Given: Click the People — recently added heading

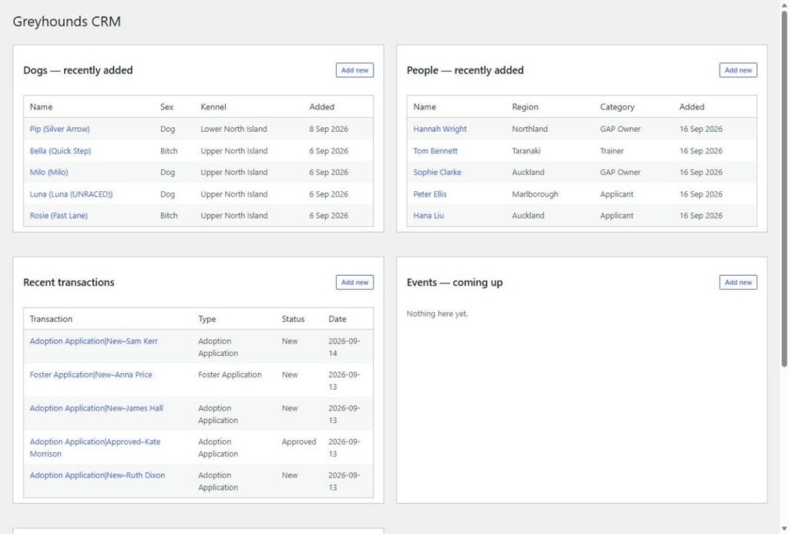Looking at the screenshot, I should [465, 70].
